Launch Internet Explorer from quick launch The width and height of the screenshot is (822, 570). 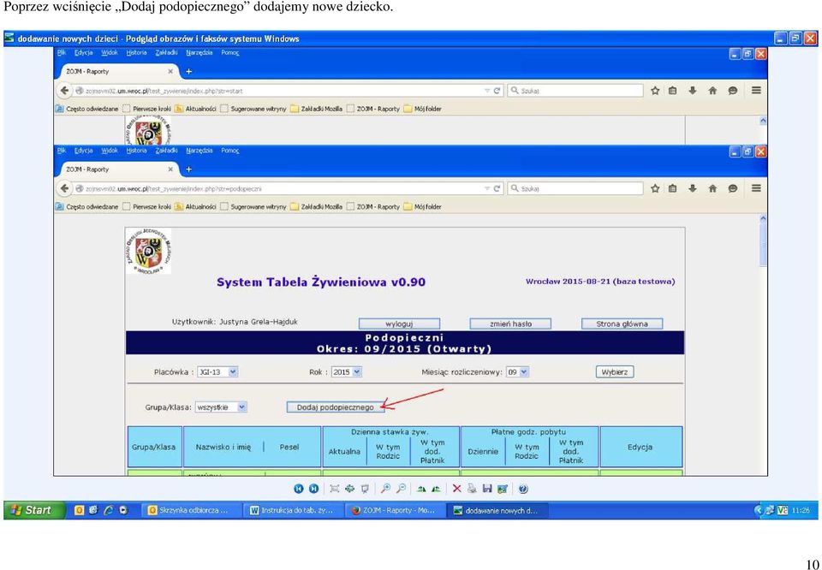click(110, 510)
